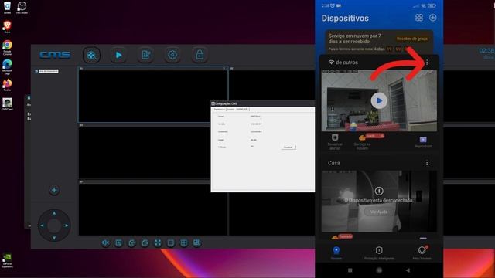Switch to the multi-window custom layout in CMS

coord(197,242)
